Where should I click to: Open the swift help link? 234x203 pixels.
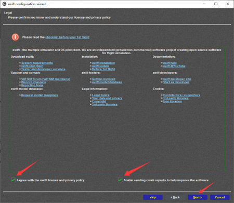[x=170, y=63]
